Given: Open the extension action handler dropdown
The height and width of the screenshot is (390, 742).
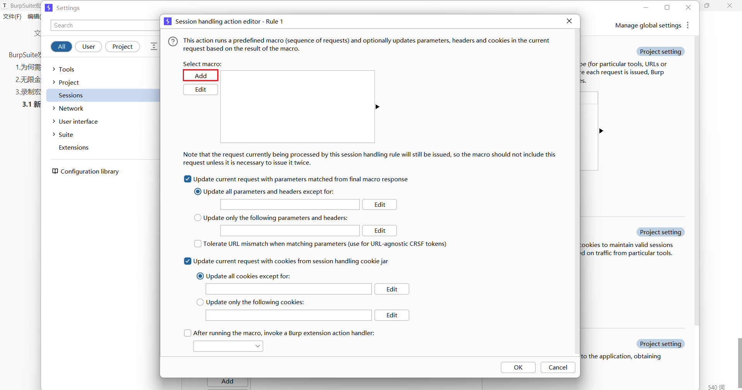Looking at the screenshot, I should click(228, 346).
